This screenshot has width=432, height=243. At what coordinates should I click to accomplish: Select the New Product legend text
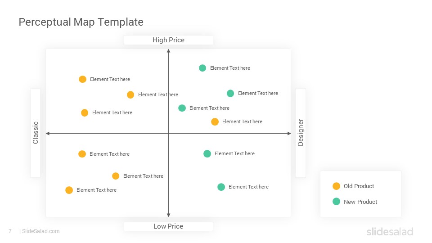(360, 202)
